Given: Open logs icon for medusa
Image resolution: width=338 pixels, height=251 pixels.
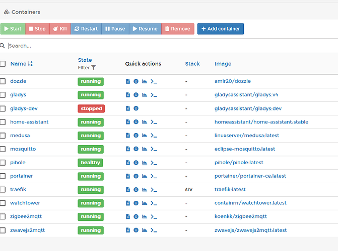Looking at the screenshot, I should (x=128, y=136).
